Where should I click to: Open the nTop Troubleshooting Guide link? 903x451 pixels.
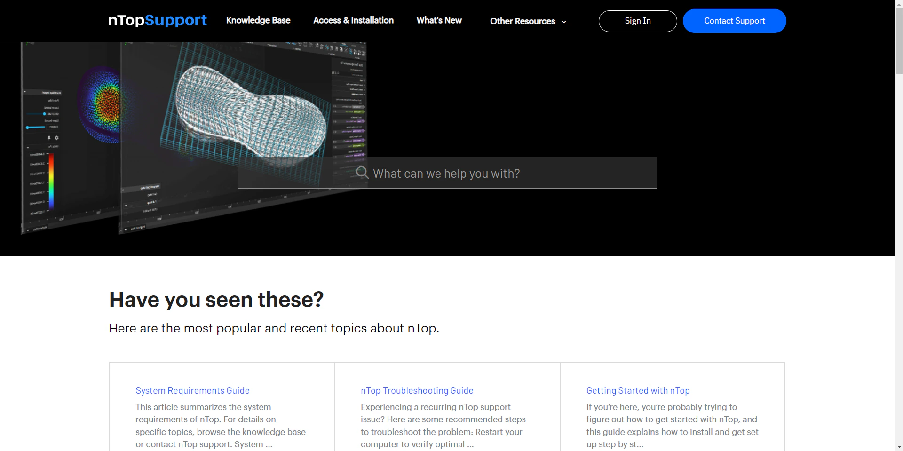tap(417, 390)
